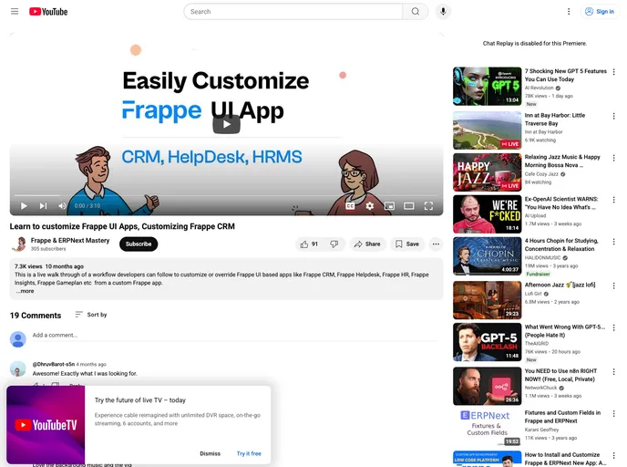627x467 pixels.
Task: Open Frappe & ERPNext Mastery channel
Action: tap(70, 240)
